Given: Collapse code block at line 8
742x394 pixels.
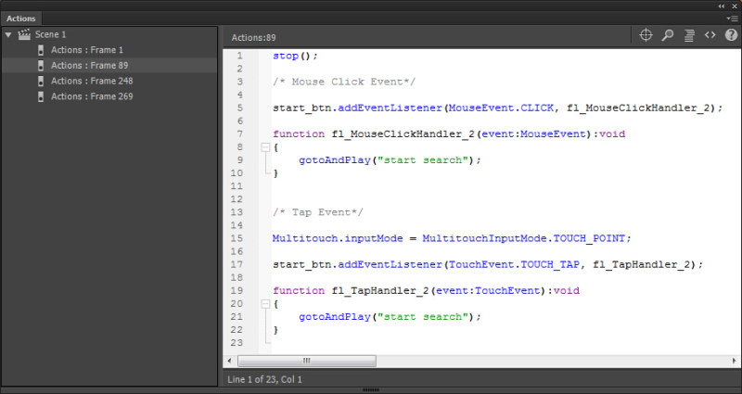Looking at the screenshot, I should [x=265, y=147].
